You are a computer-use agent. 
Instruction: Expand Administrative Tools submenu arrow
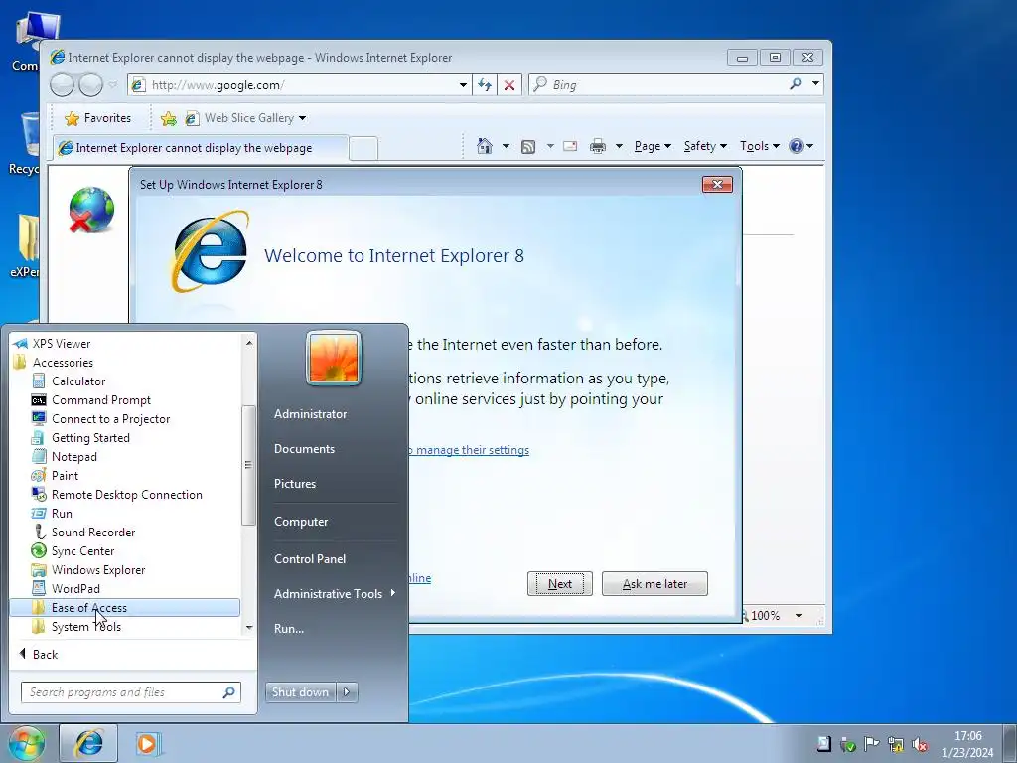(393, 593)
